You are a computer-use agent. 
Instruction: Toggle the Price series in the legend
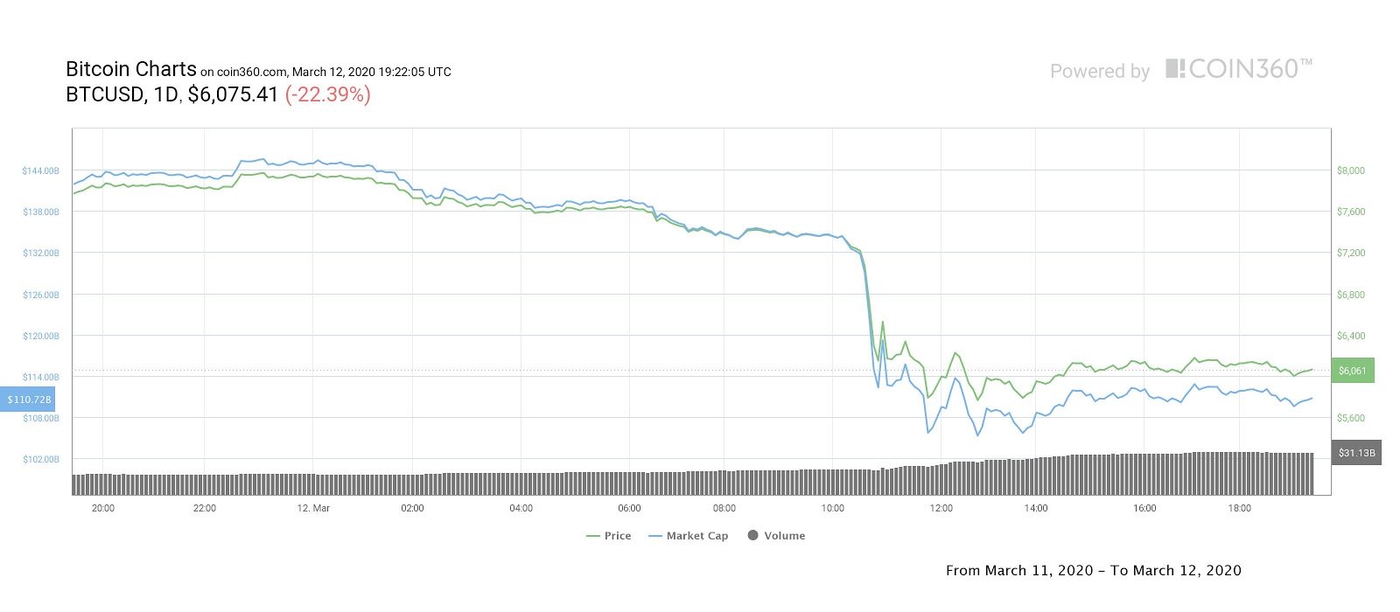[609, 536]
